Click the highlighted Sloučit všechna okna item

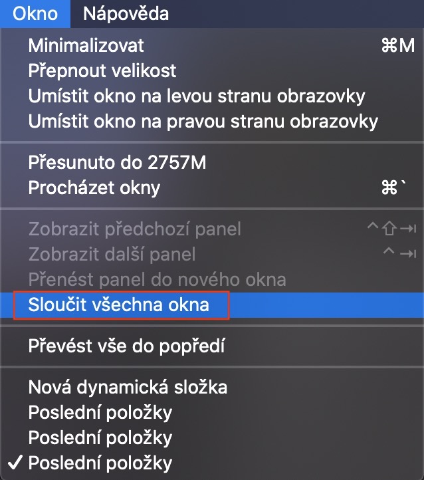(119, 305)
